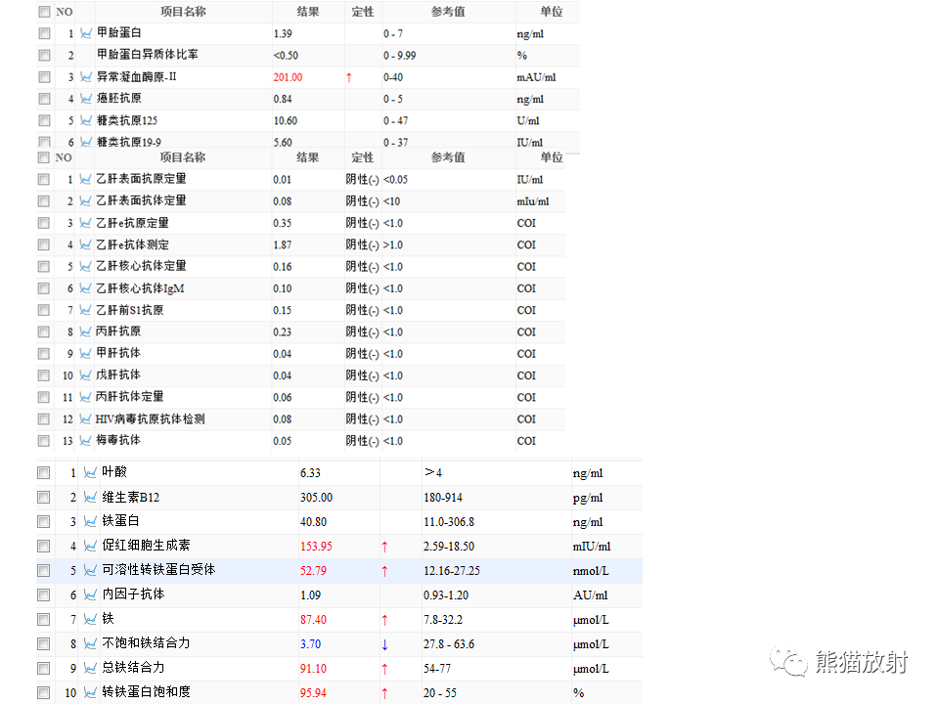Image resolution: width=939 pixels, height=704 pixels.
Task: Click the 单位 header in hepatitis table
Action: (x=552, y=157)
